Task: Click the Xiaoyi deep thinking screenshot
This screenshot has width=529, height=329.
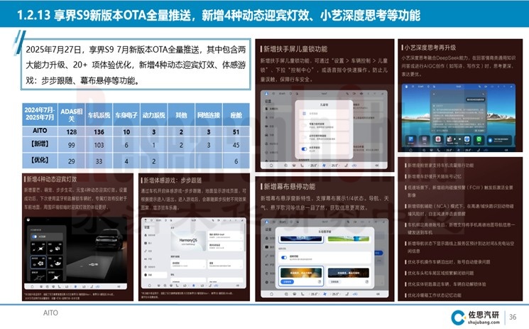Action: pyautogui.click(x=459, y=117)
